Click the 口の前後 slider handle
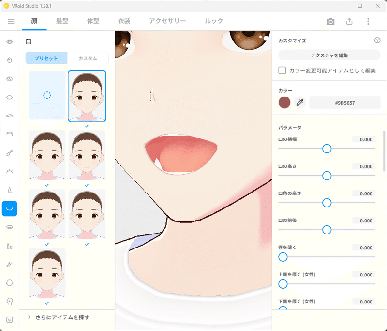387x331 pixels. 327,230
